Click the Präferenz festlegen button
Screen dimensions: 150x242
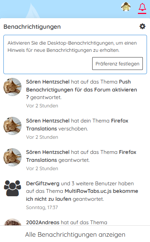[x=118, y=64]
